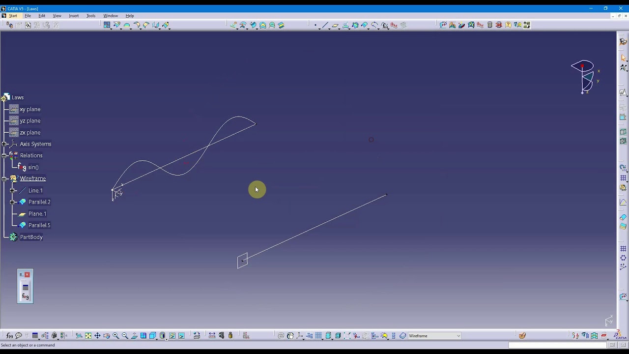
Task: Click the Help question-mark icon in analysis toolbar
Action: pos(508,25)
